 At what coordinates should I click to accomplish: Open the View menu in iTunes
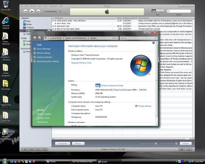40,6
